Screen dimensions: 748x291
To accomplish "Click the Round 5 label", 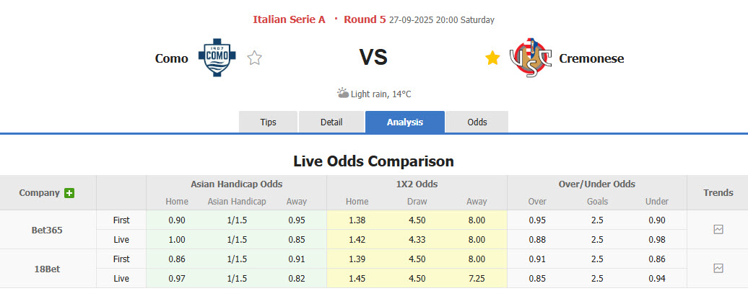I will [x=365, y=19].
